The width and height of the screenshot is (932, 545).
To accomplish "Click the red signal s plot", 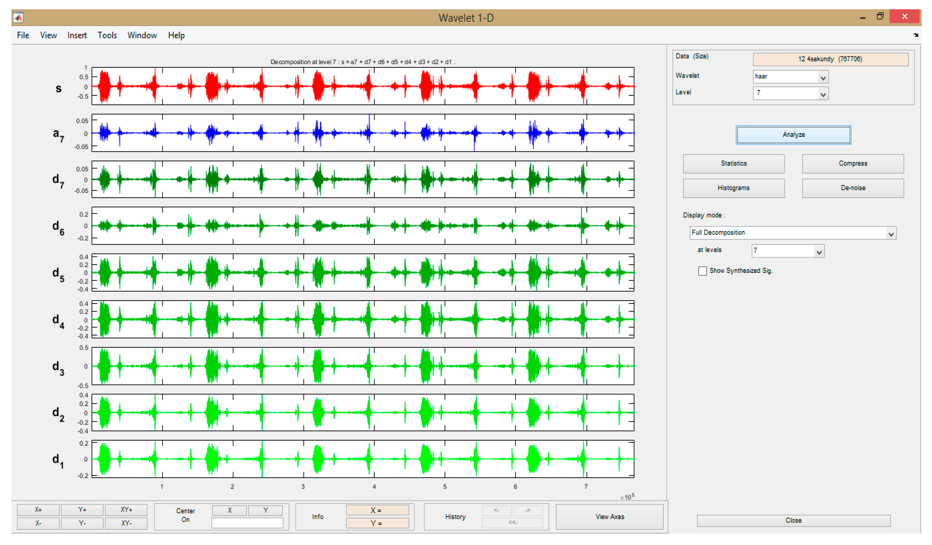I will pos(363,86).
